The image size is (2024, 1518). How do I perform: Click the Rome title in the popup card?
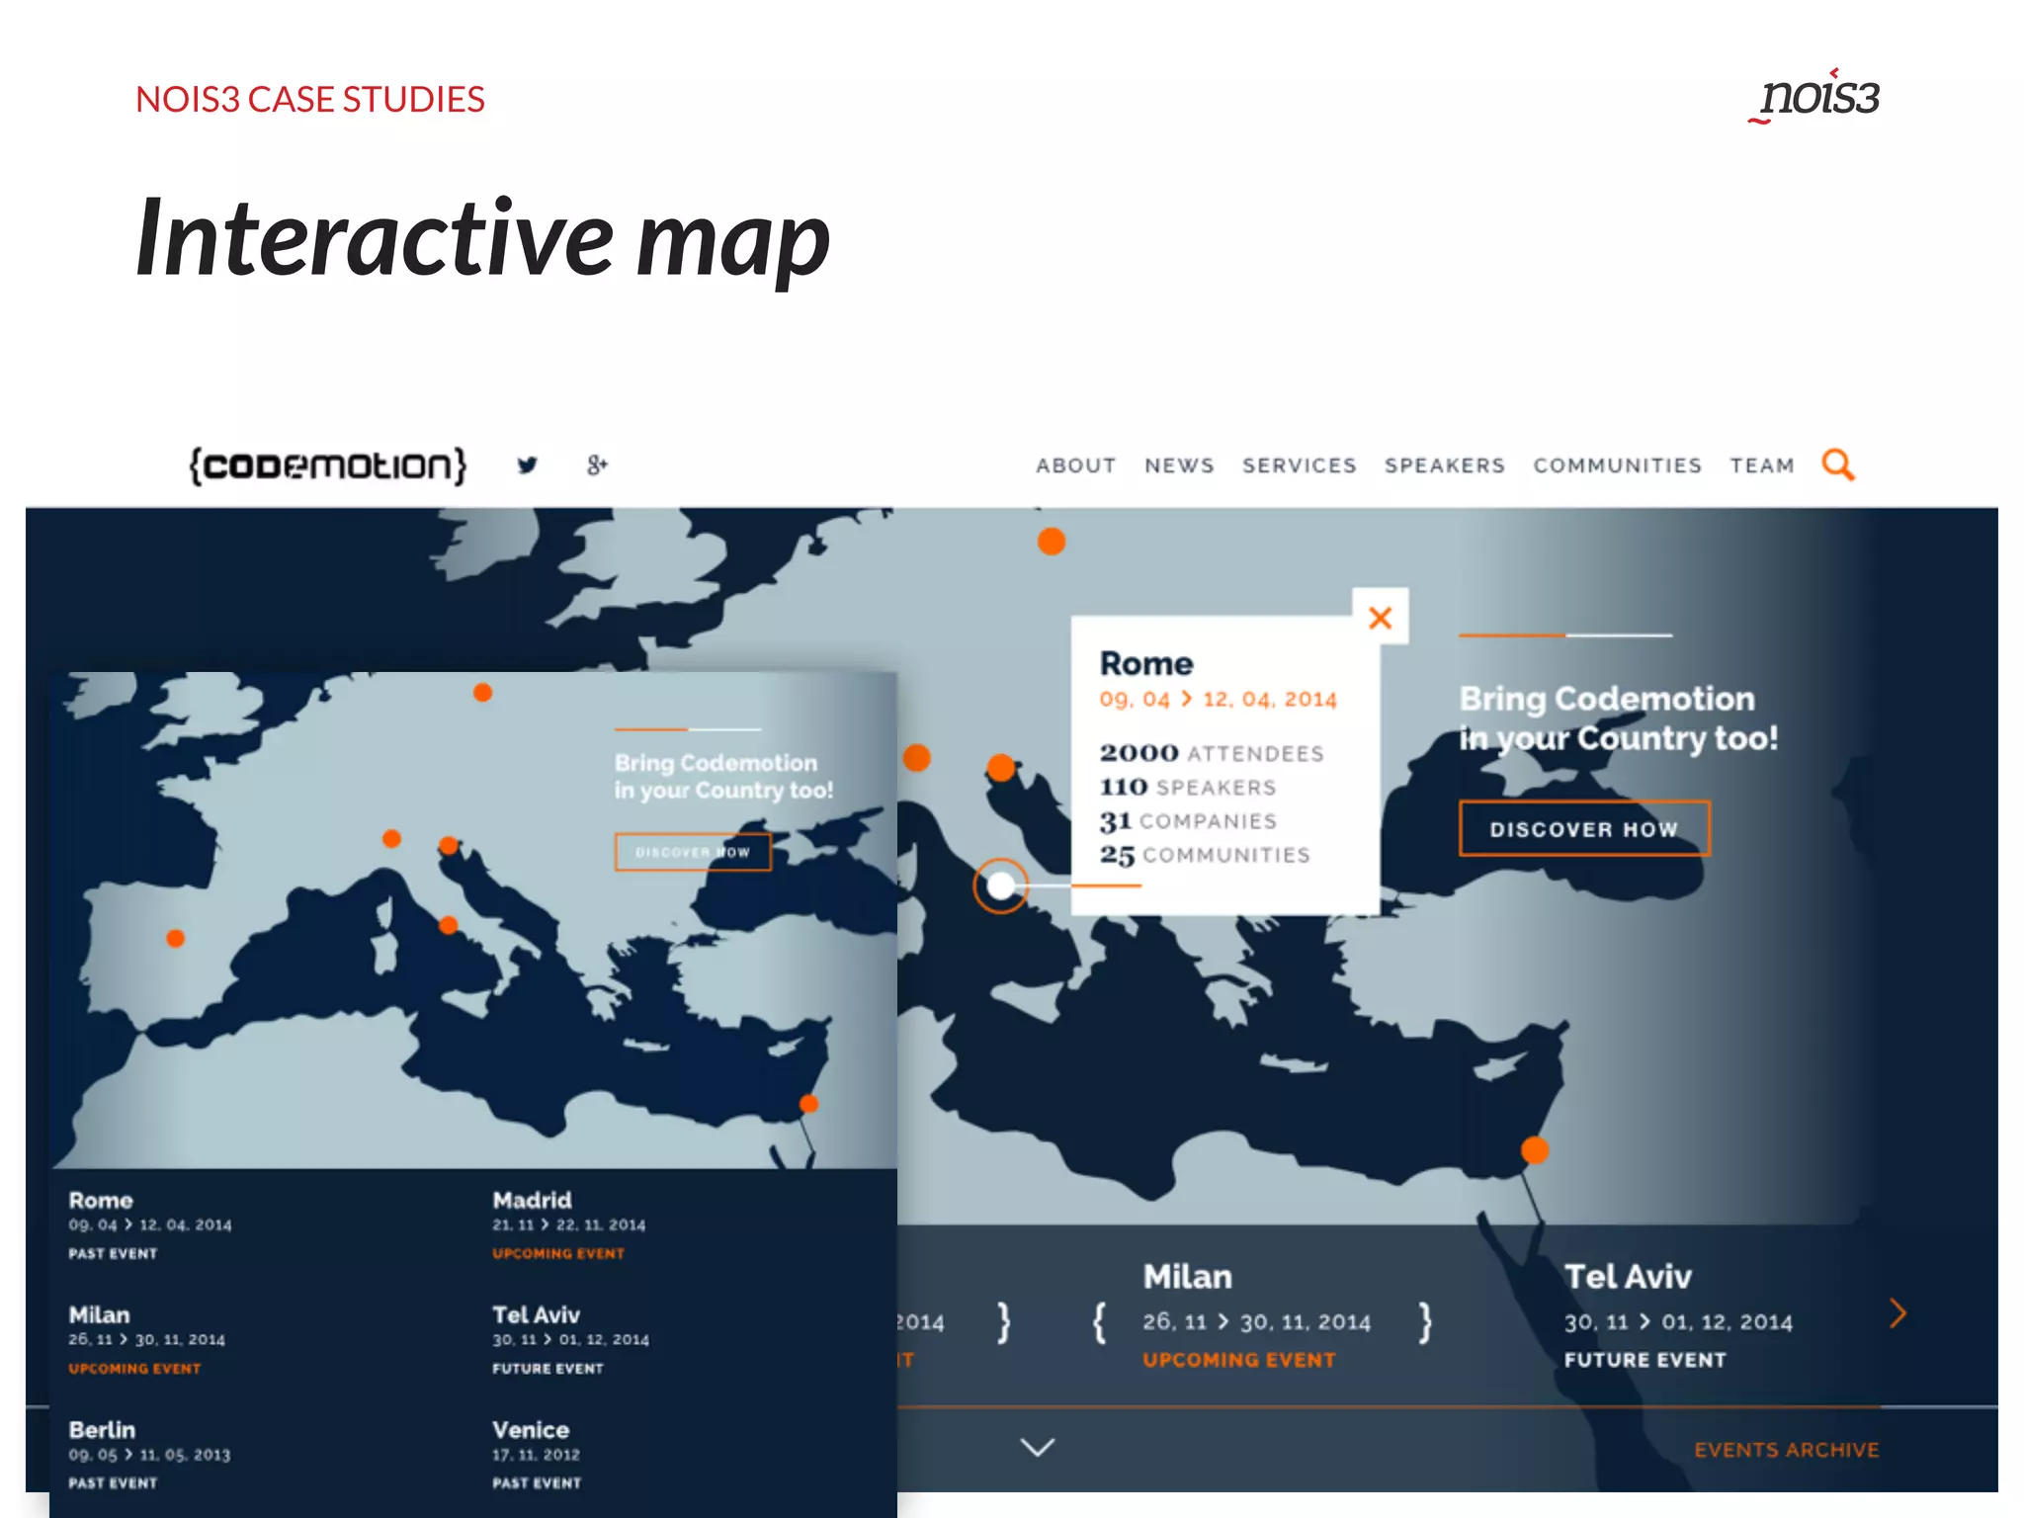click(1146, 663)
